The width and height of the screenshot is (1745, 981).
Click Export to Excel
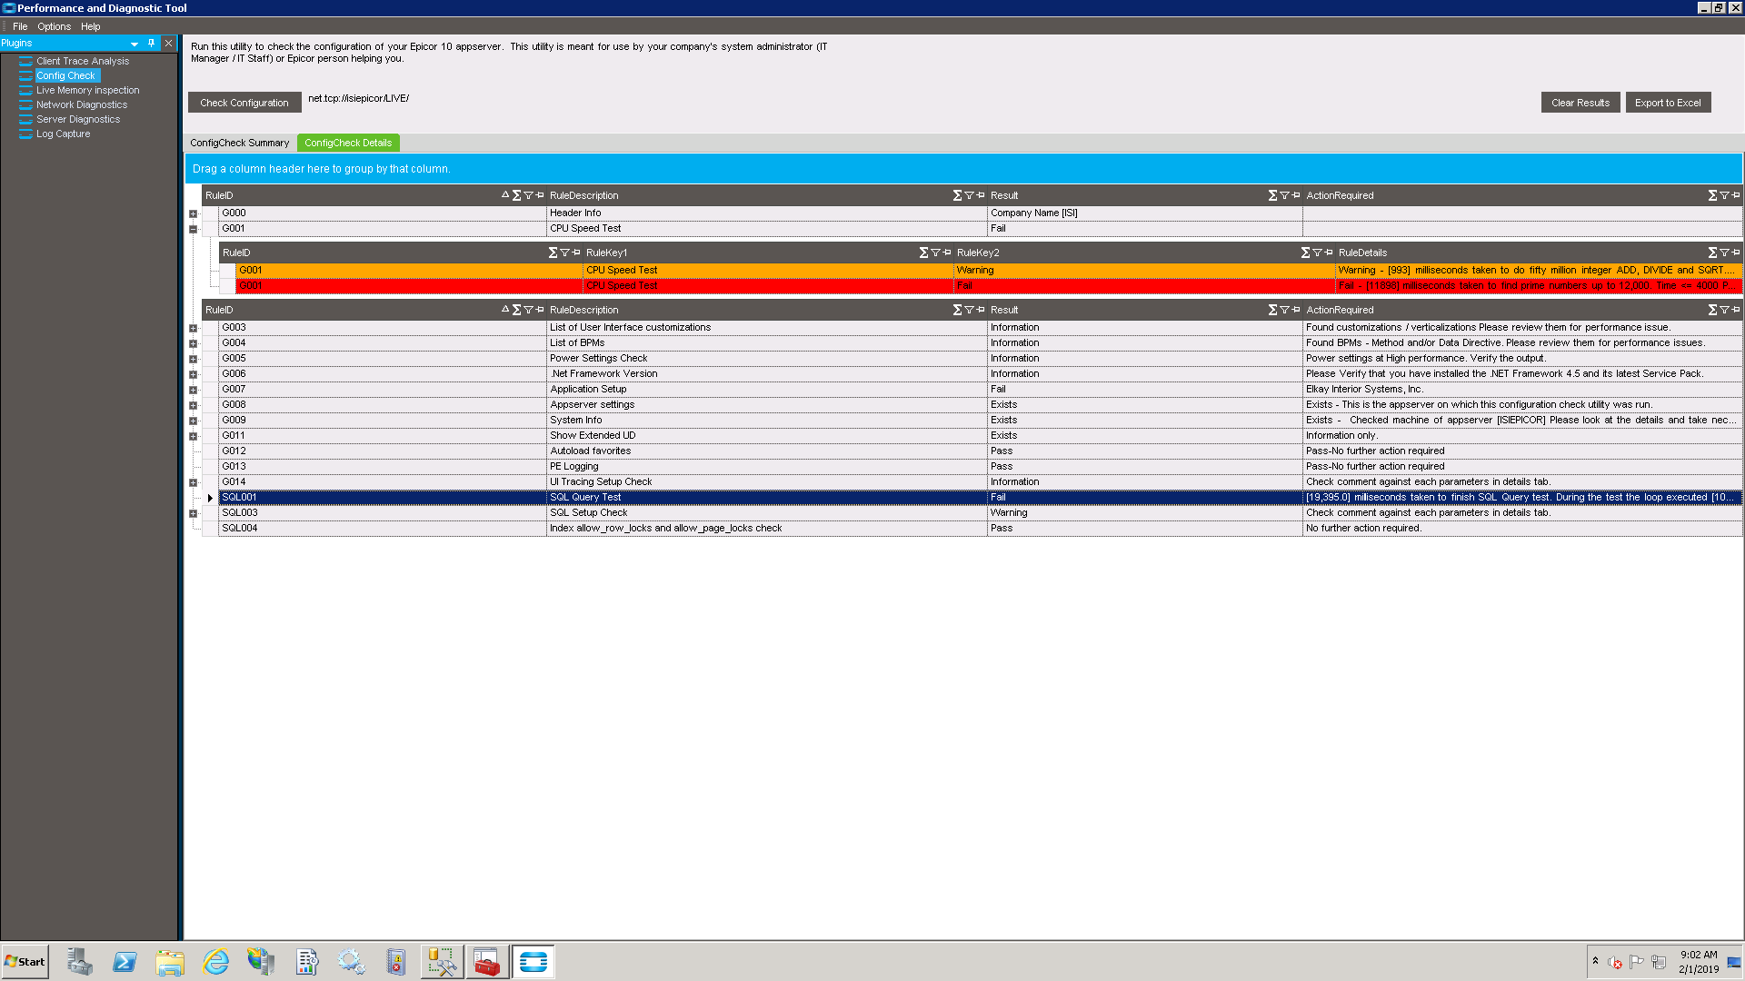point(1667,103)
